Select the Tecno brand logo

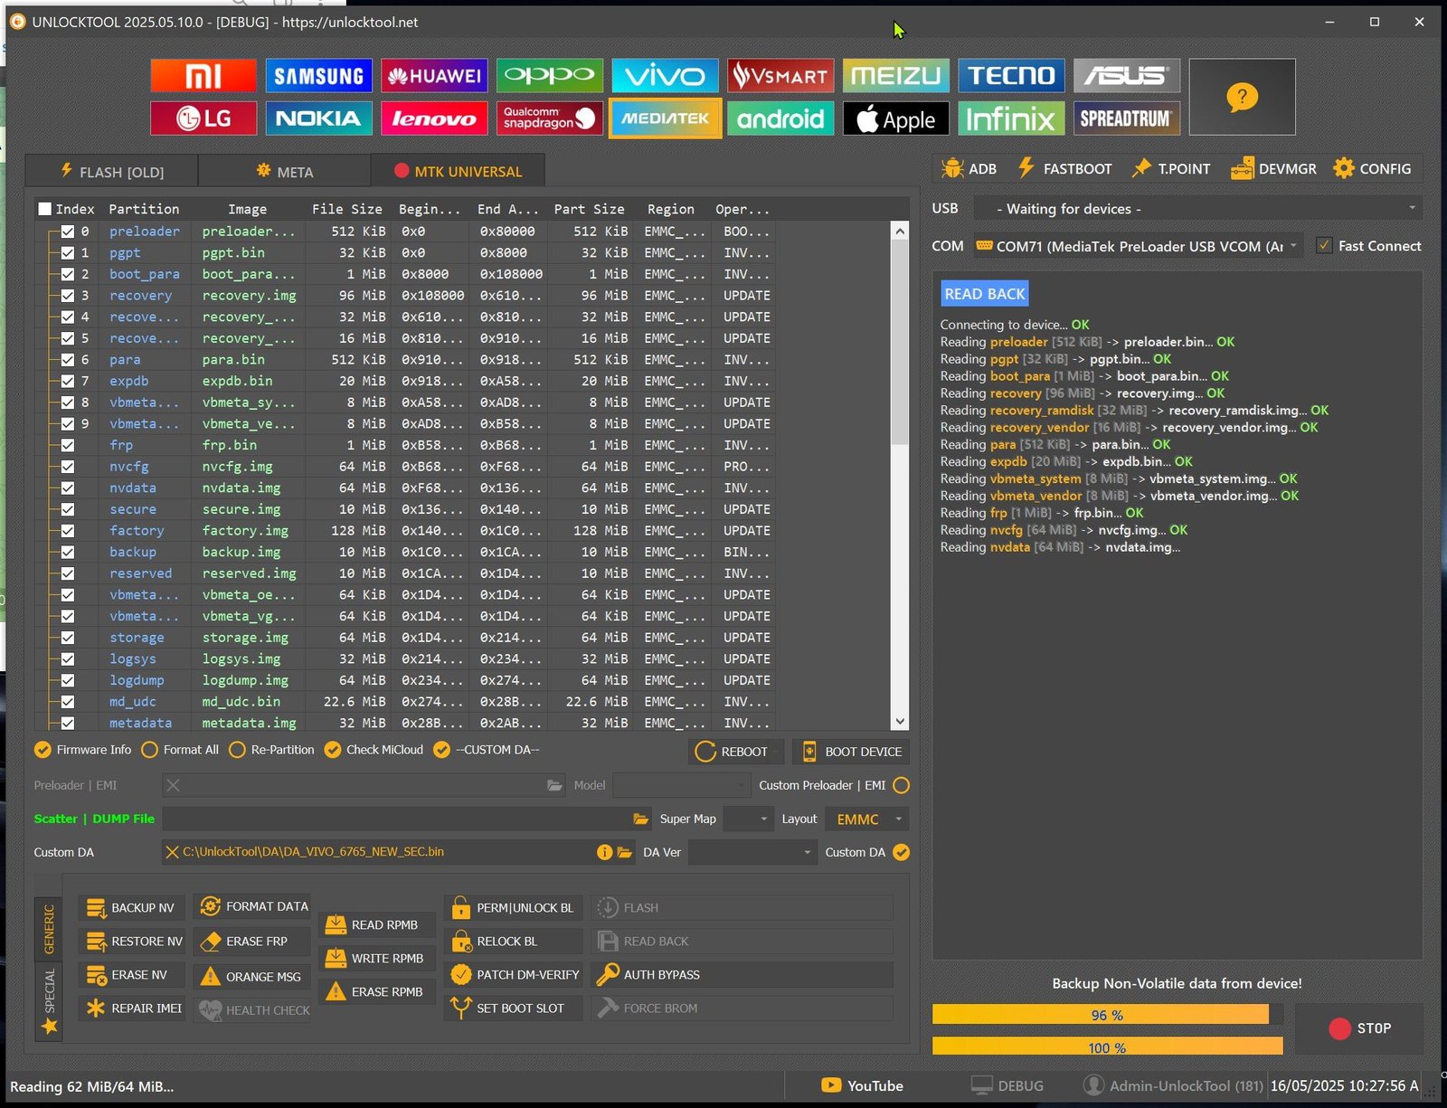click(1011, 76)
